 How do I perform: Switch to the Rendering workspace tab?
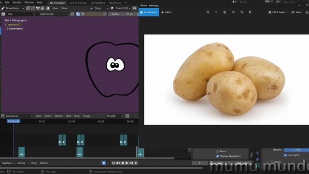[115, 3]
